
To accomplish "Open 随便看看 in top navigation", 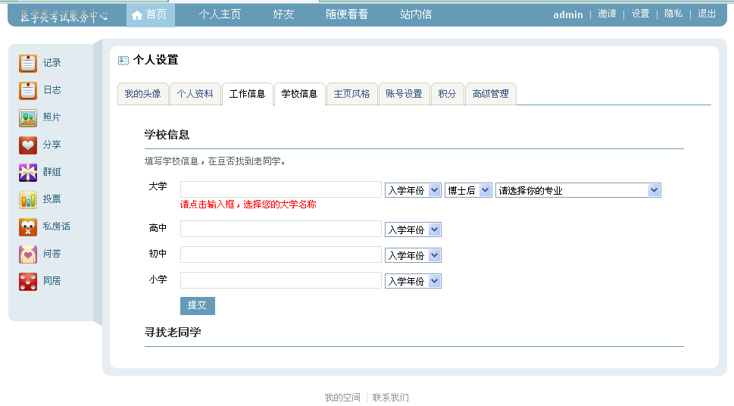I will (x=347, y=14).
